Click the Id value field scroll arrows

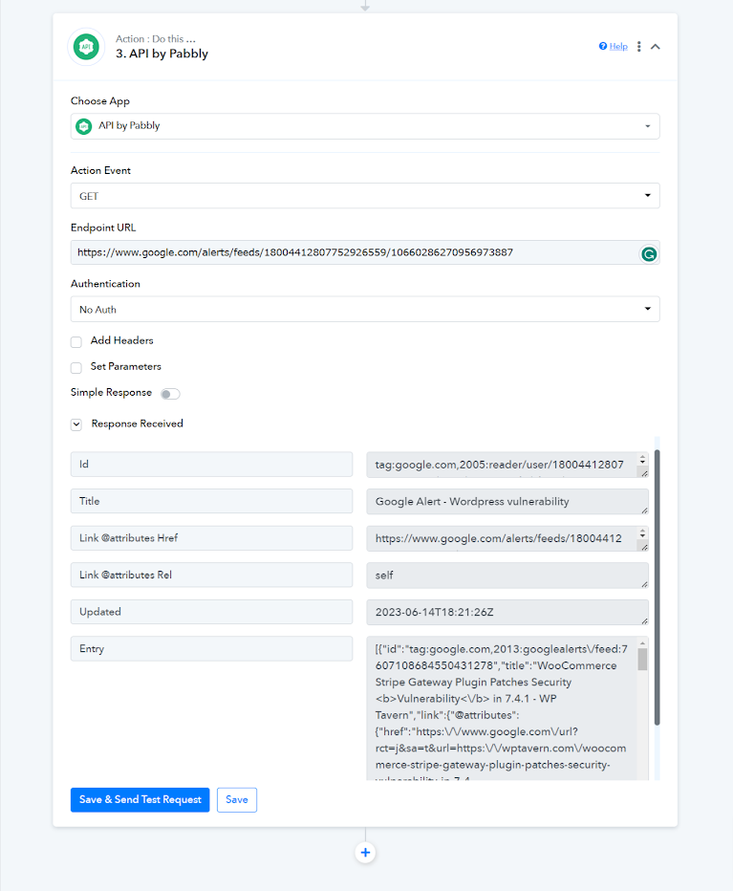[642, 459]
